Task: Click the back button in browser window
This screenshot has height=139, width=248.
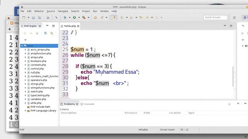Action: 10,29
